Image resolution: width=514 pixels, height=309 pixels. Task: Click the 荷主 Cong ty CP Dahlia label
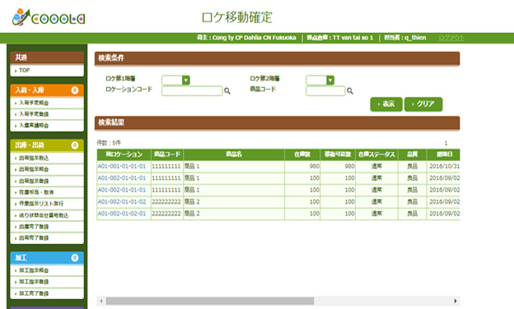246,38
